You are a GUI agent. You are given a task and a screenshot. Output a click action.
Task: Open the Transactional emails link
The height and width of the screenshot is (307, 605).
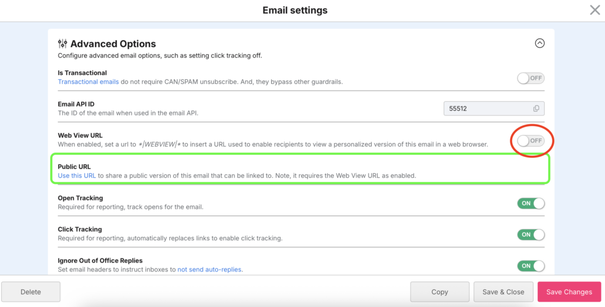[x=89, y=82]
